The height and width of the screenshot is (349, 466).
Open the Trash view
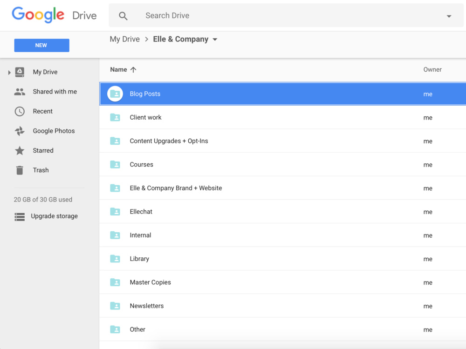pos(41,170)
